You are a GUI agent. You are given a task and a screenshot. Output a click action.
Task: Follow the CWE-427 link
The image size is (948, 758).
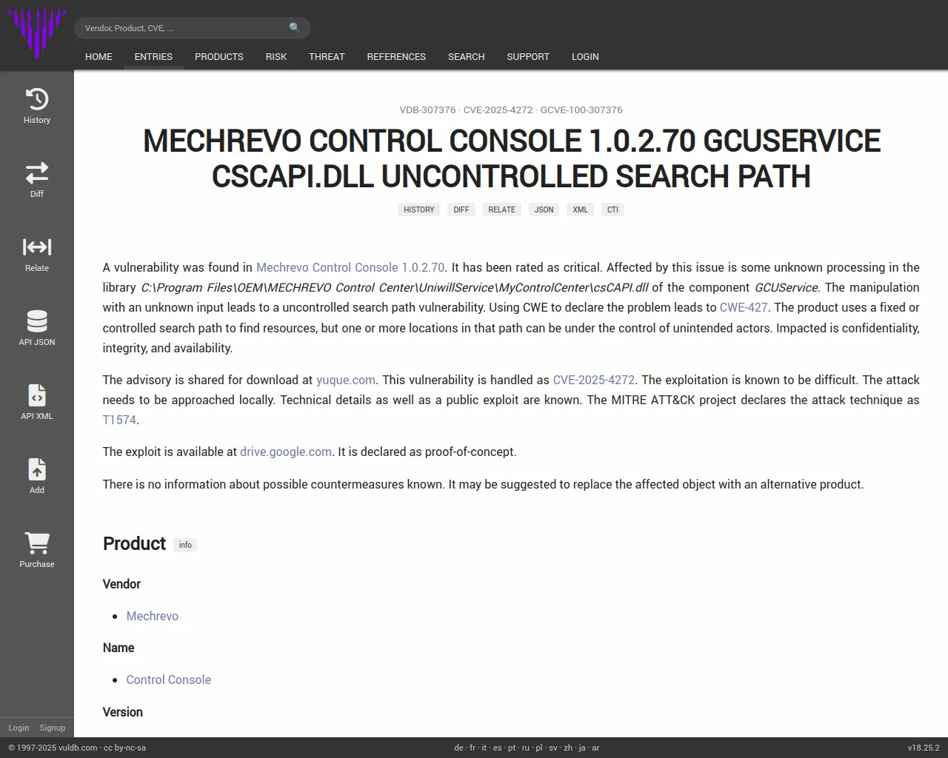coord(744,307)
